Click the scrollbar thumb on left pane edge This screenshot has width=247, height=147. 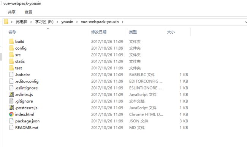click(x=1, y=57)
